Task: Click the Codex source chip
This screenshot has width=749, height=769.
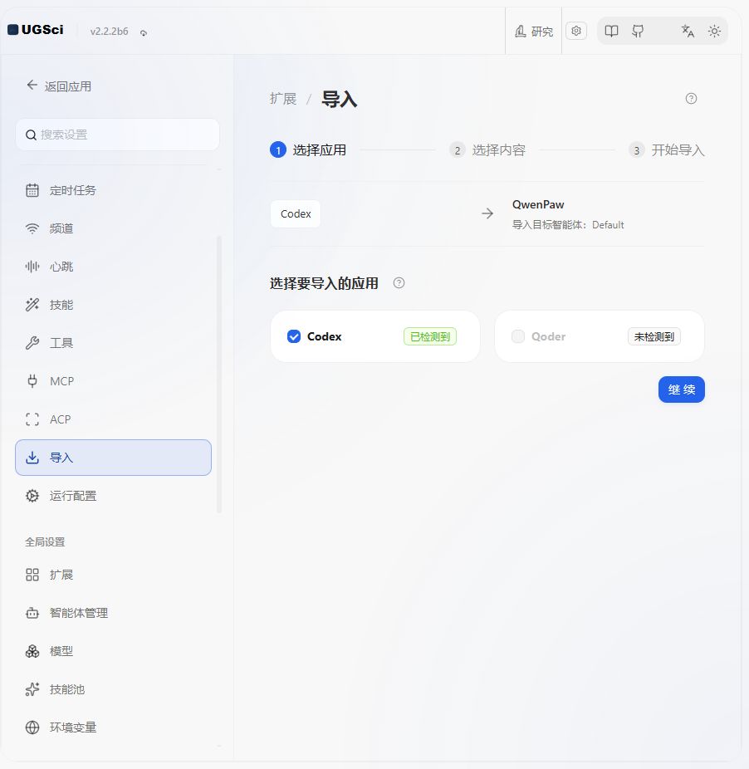Action: [296, 213]
